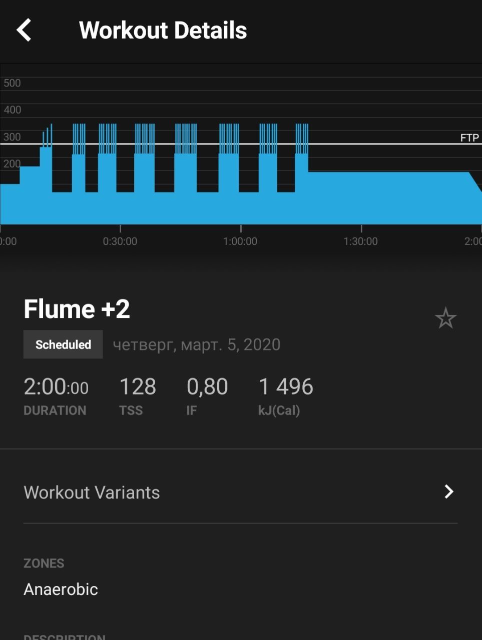Favorite the workout with the star icon
Viewport: 482px width, 640px height.
coord(445,318)
